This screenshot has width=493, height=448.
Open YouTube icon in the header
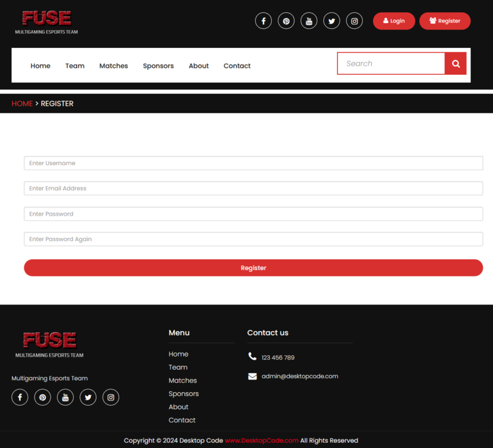click(x=309, y=21)
